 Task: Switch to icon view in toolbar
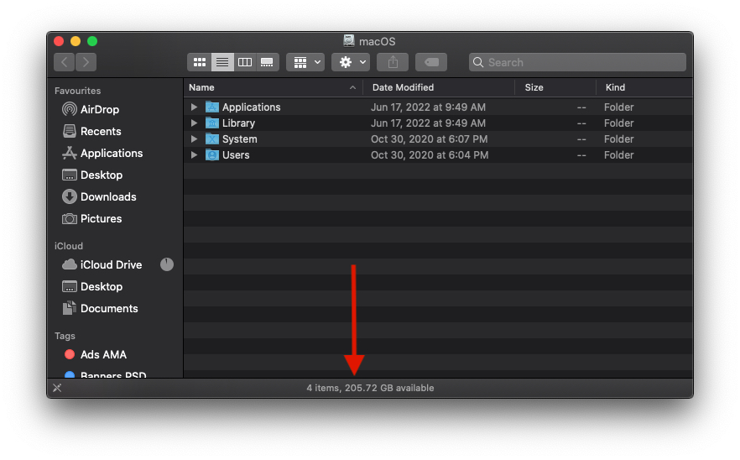click(200, 62)
